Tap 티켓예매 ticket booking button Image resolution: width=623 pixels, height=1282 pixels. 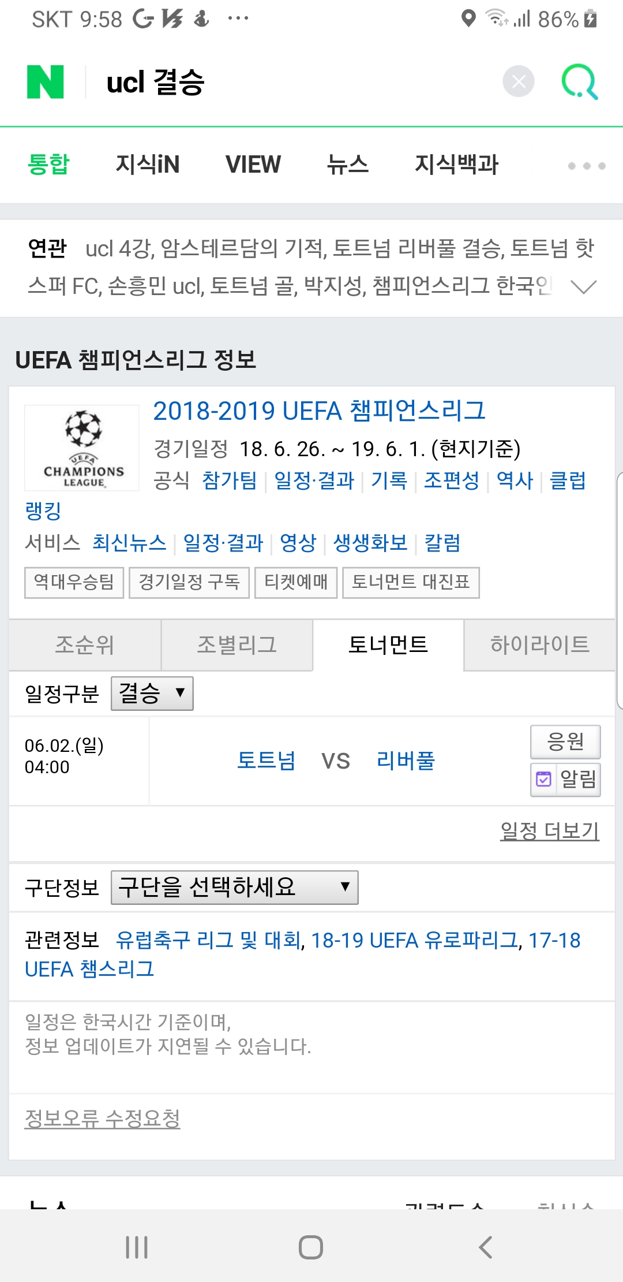click(296, 582)
